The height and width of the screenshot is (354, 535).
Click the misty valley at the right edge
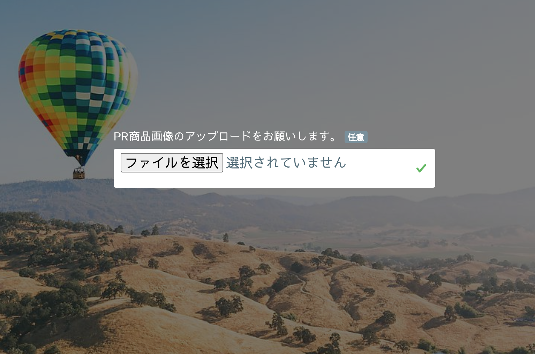pyautogui.click(x=513, y=230)
